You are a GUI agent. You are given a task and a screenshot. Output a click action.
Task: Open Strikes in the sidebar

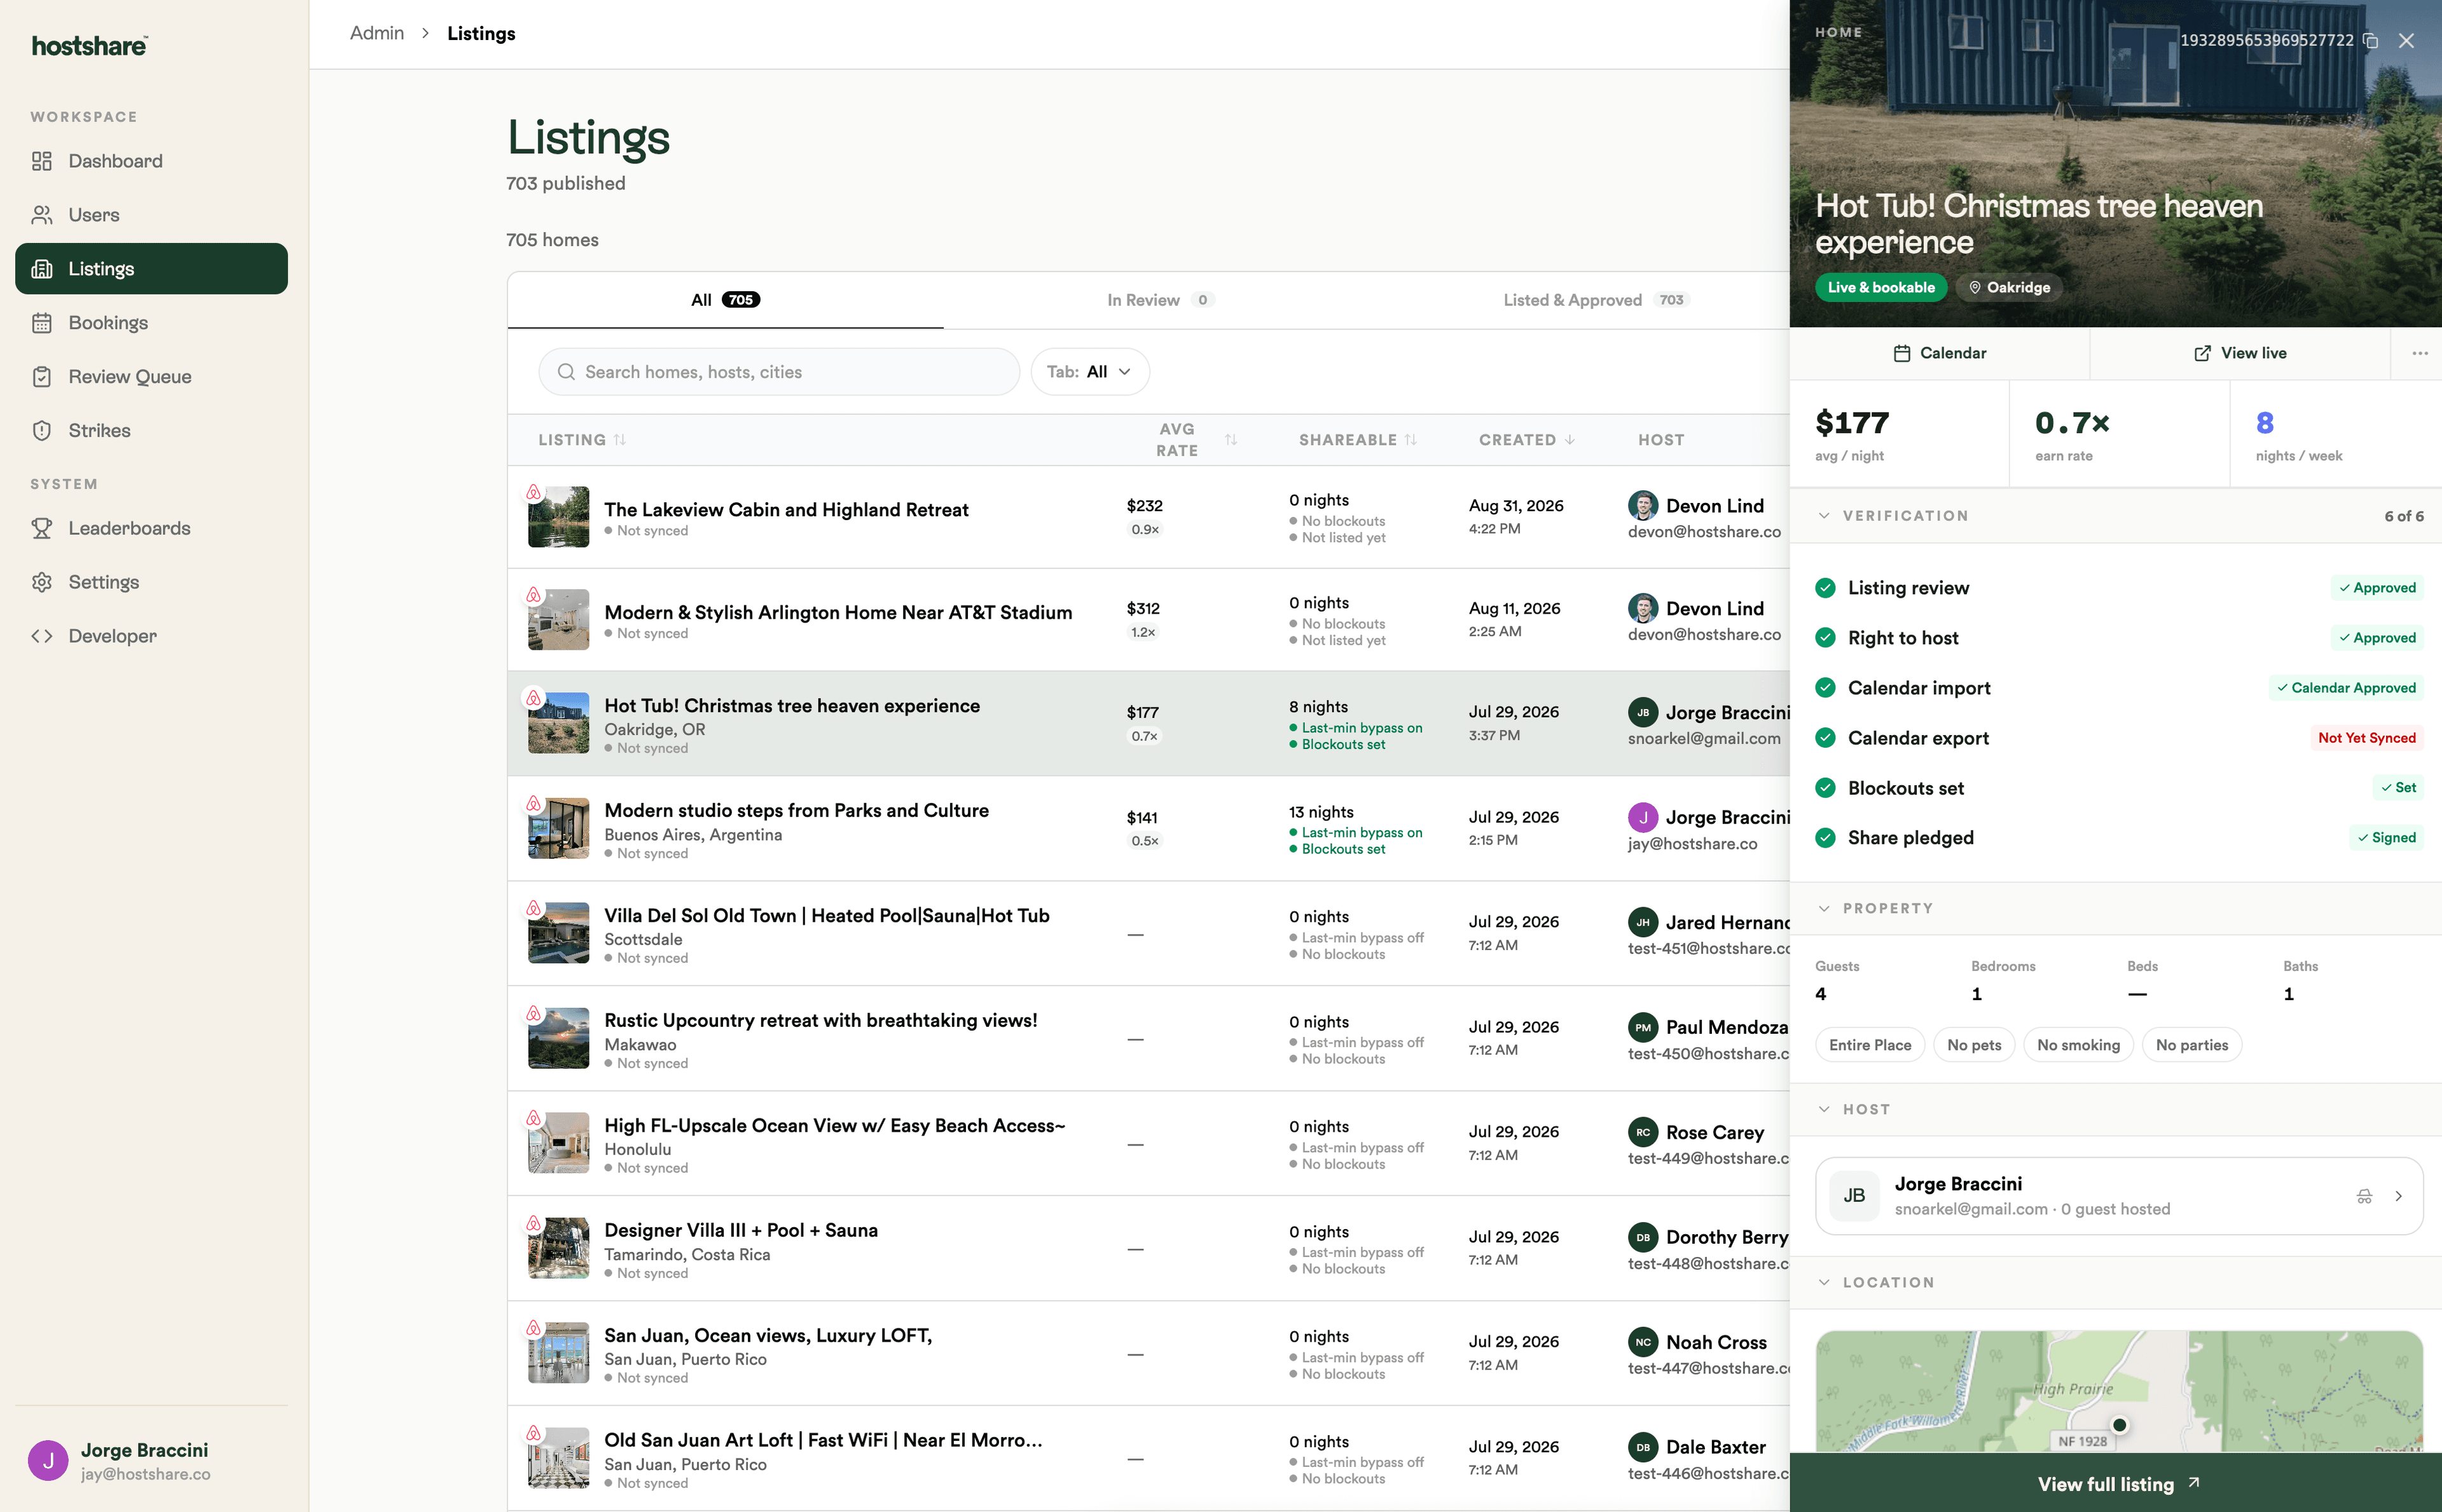(x=151, y=431)
